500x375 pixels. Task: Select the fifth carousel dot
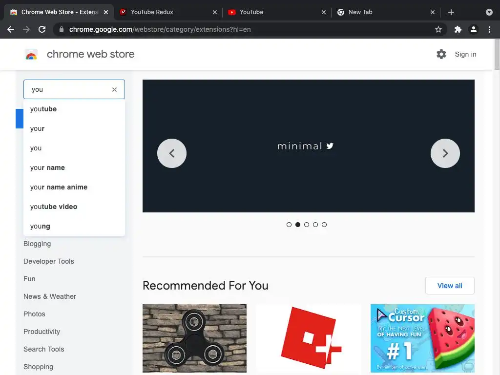tap(324, 225)
